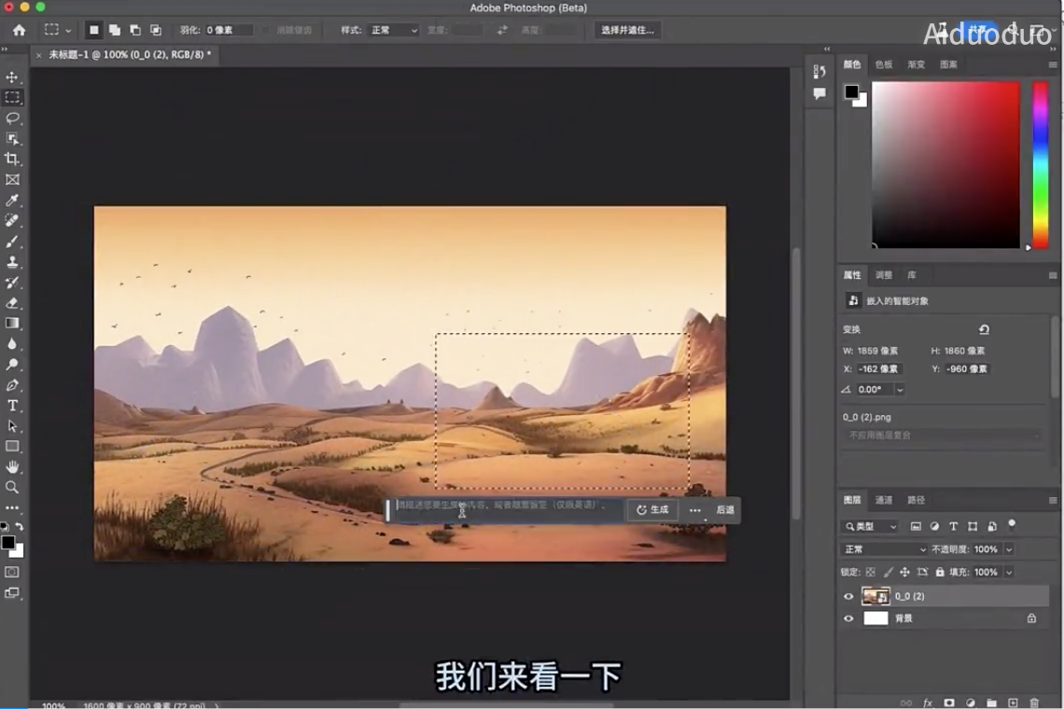1064x709 pixels.
Task: Select the Dodge tool
Action: (x=12, y=365)
